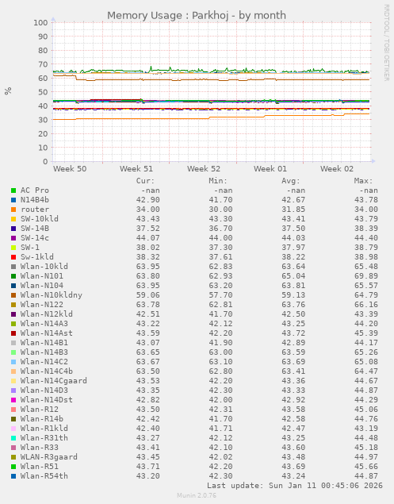Screen dimensions: 394x504
Task: Select the 'Wlan-R12' legend label
Action: [x=40, y=410]
